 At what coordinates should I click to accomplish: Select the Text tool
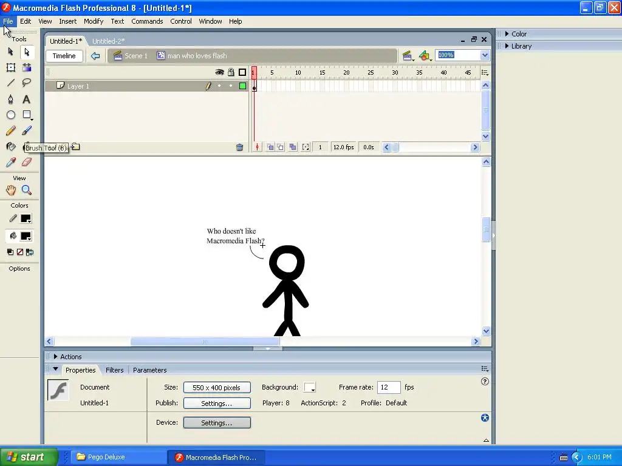pyautogui.click(x=27, y=99)
